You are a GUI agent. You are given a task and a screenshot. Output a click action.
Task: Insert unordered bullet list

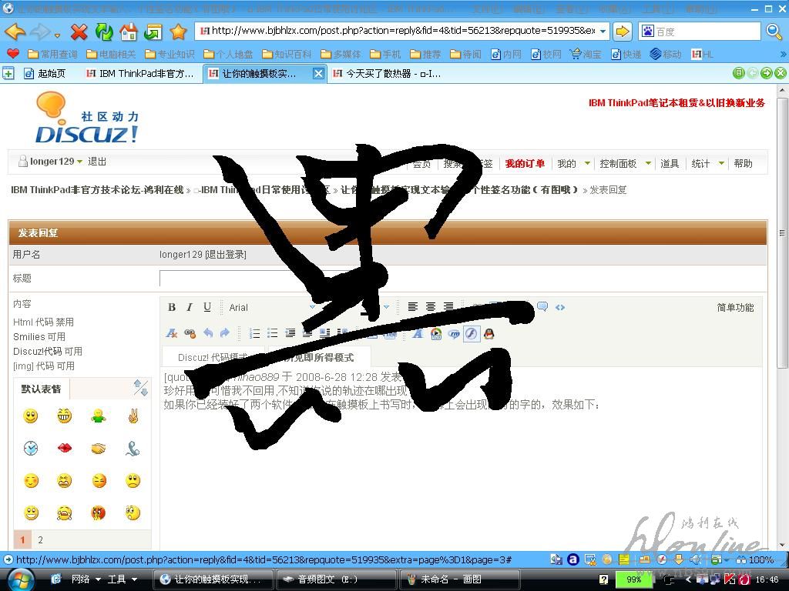(272, 332)
